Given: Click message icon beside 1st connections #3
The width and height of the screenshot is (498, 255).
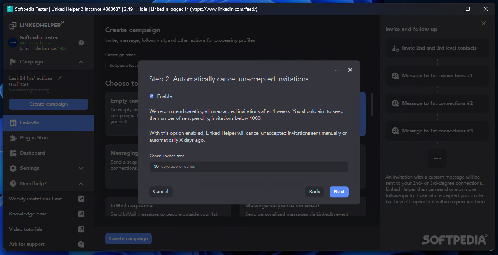Looking at the screenshot, I should pos(395,131).
